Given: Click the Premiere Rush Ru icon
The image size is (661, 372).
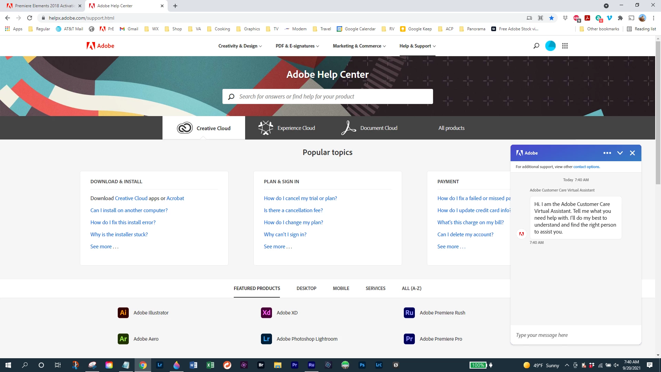Looking at the screenshot, I should [x=409, y=313].
